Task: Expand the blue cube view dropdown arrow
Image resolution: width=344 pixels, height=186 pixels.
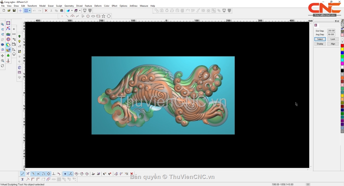Action: [x=72, y=11]
